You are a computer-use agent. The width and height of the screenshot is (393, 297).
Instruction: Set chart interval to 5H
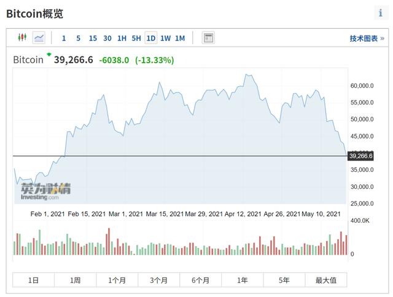(136, 38)
